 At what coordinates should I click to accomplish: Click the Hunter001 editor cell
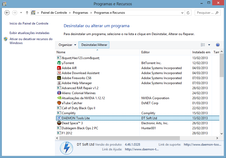click(x=149, y=128)
